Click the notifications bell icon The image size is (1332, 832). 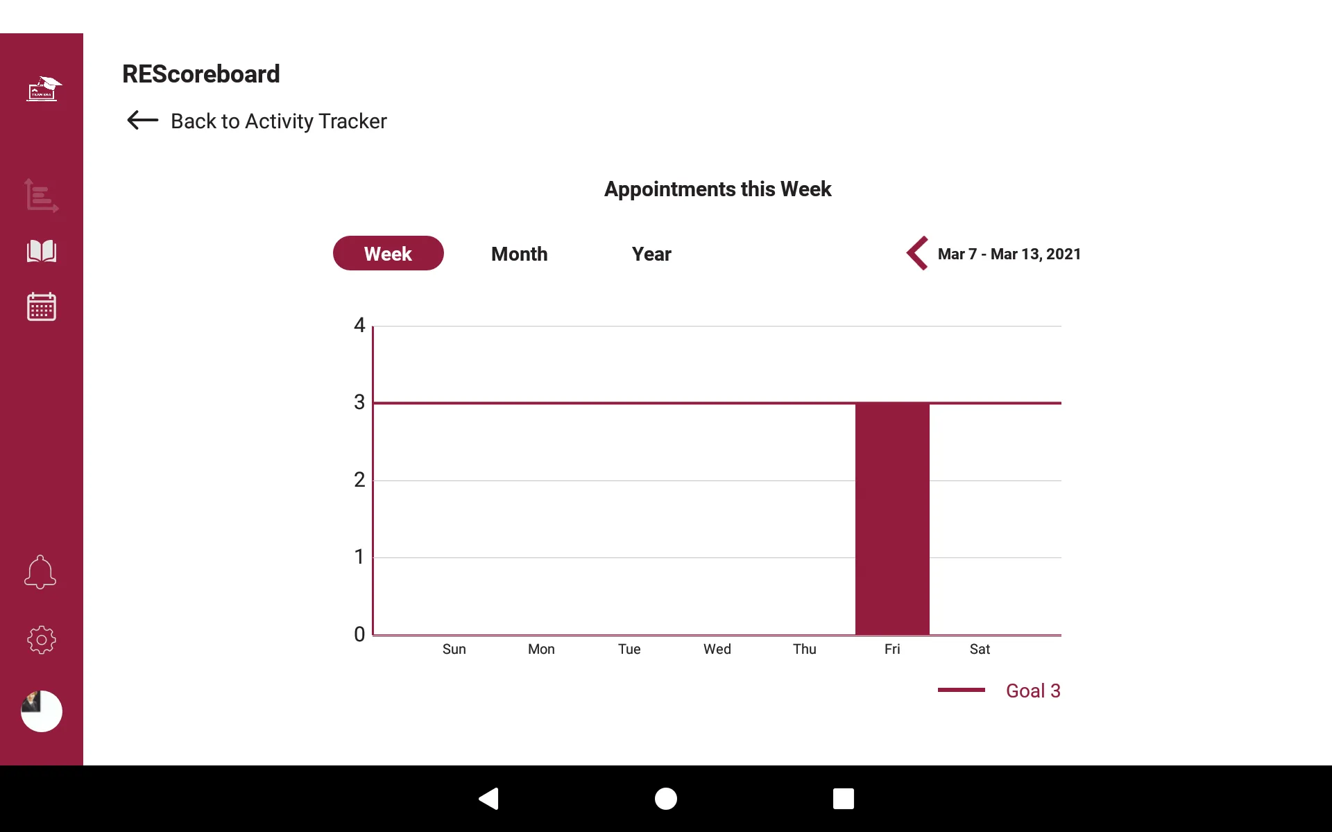point(41,572)
